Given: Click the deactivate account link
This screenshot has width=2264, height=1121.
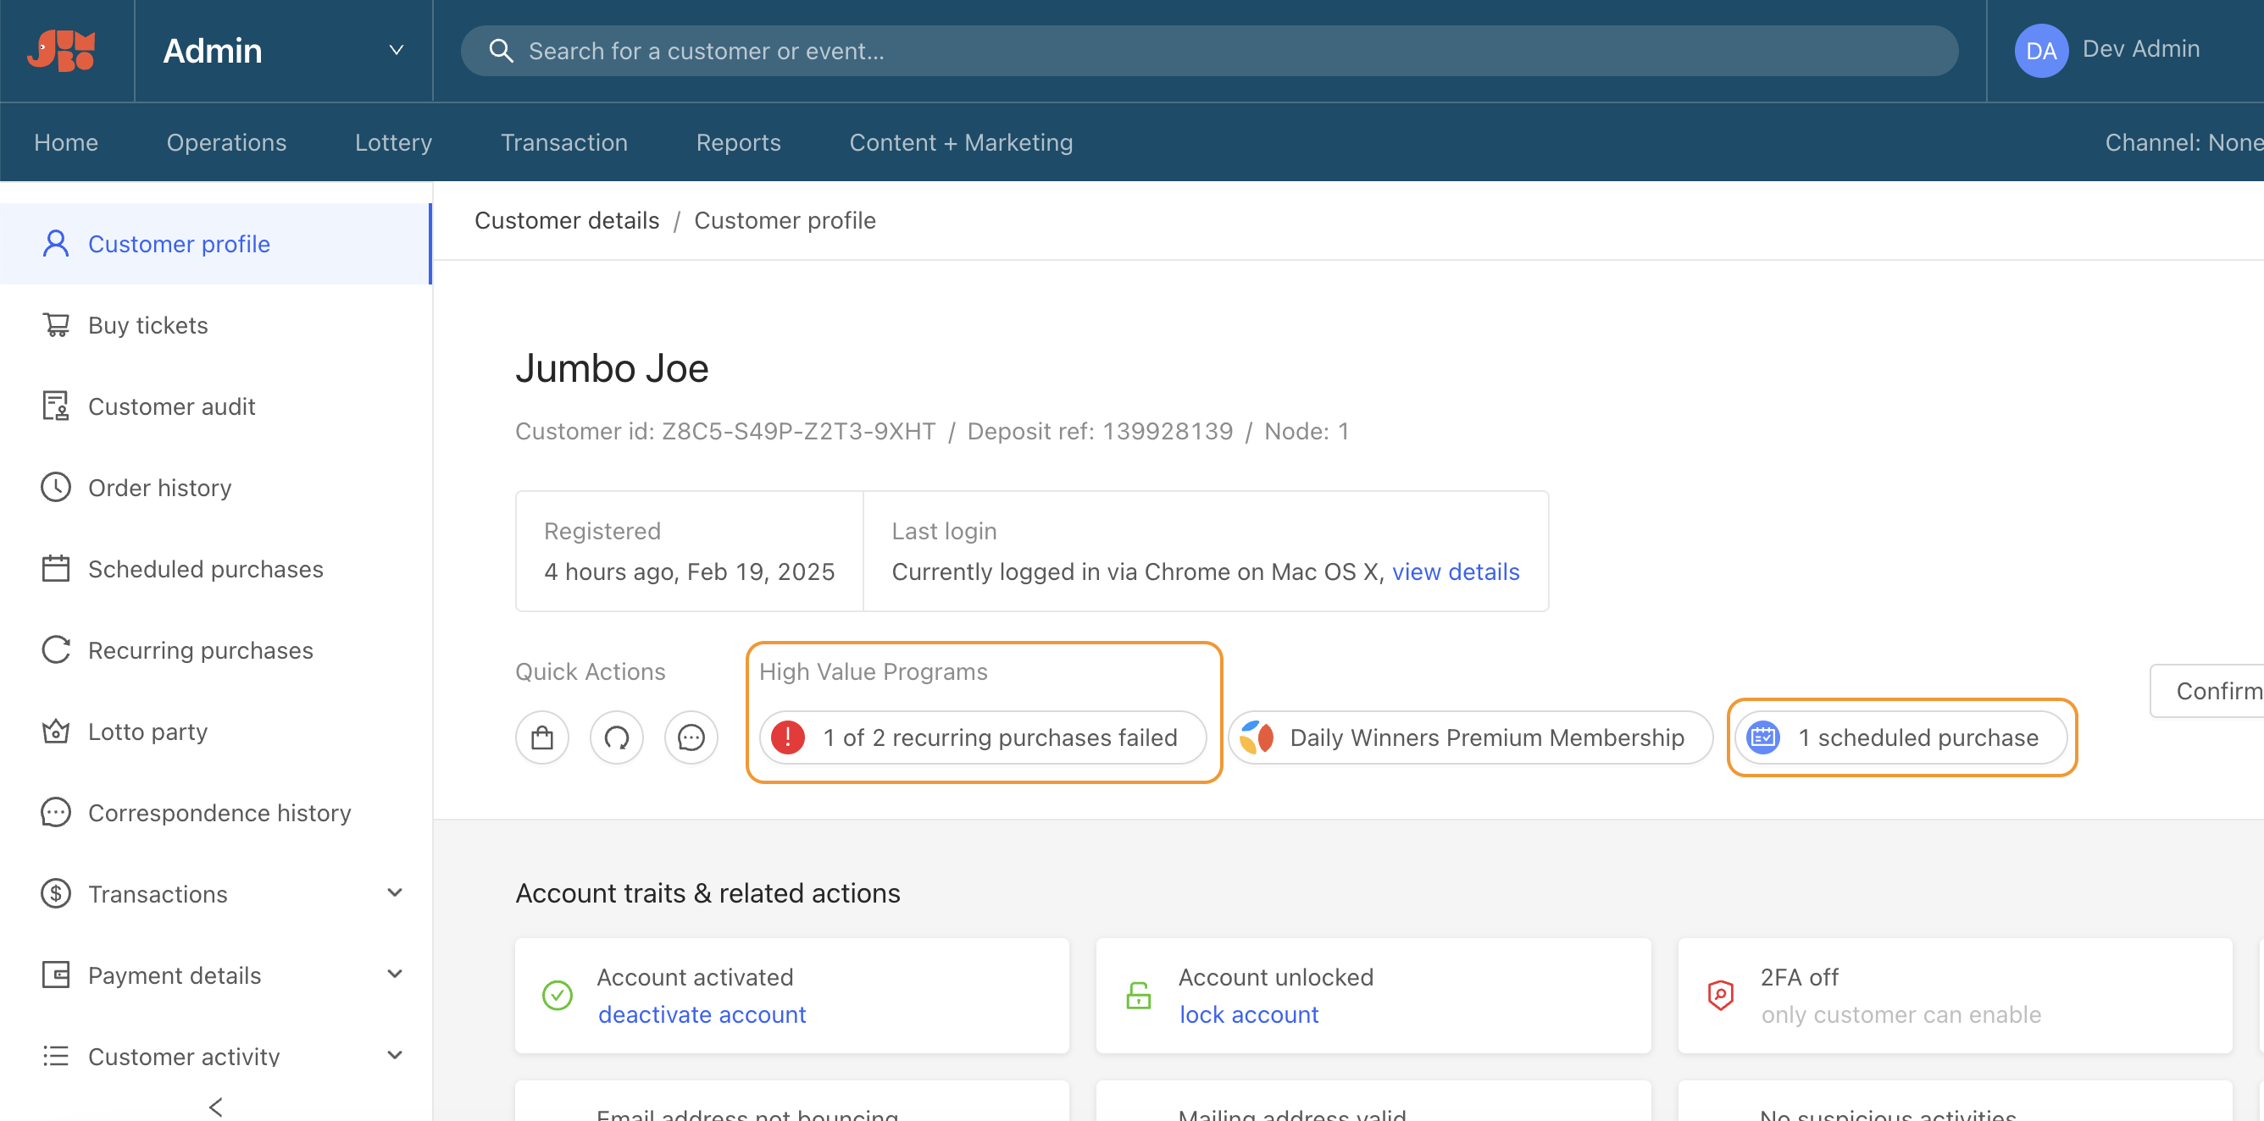Looking at the screenshot, I should [702, 1014].
